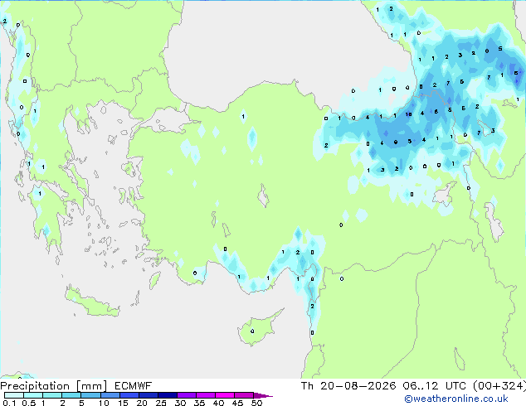Click the '16' precipitation value on the map
Viewport: 526px width, 406px height.
[x=408, y=114]
